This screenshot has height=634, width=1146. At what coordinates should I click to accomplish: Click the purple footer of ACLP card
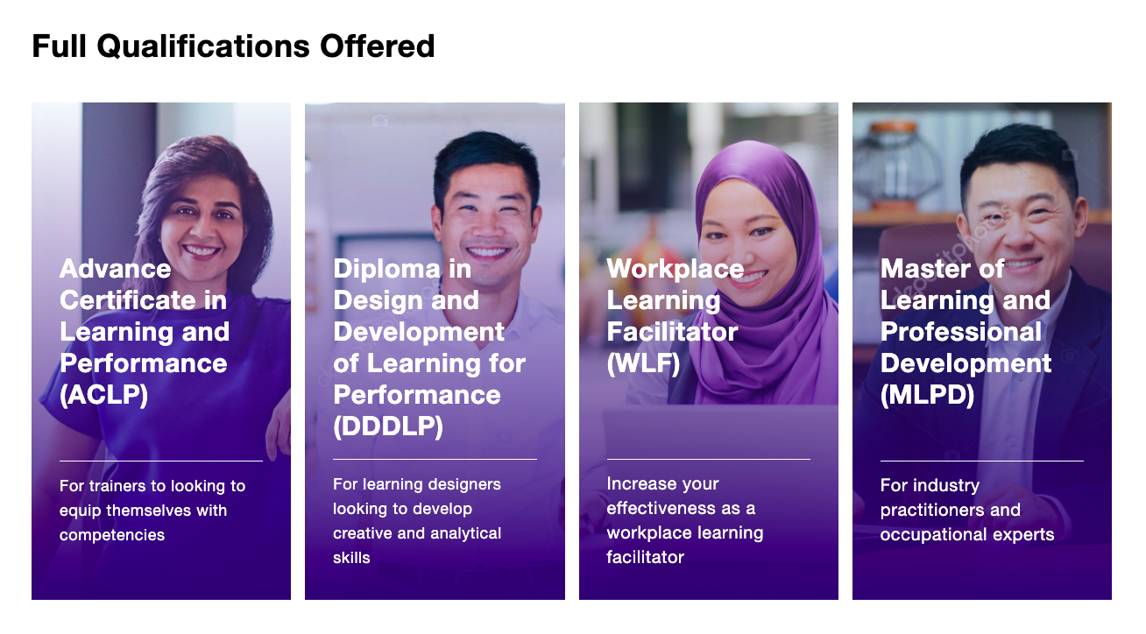pyautogui.click(x=161, y=574)
